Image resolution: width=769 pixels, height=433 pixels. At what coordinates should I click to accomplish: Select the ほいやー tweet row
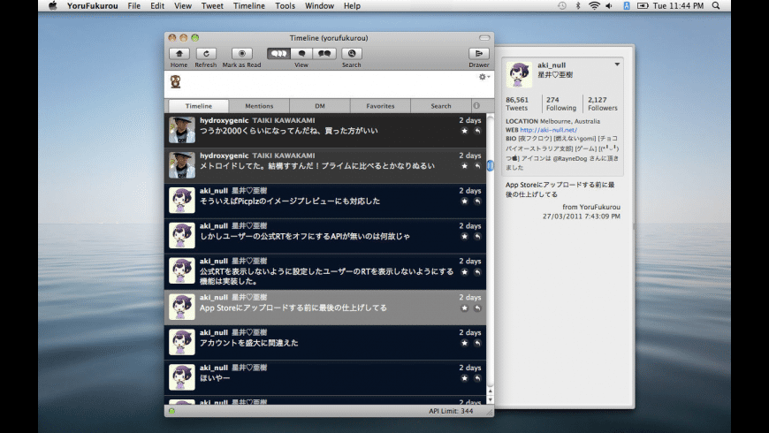click(x=325, y=378)
